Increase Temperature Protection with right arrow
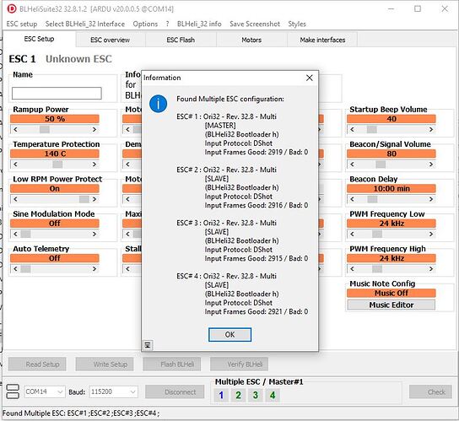Screen dimensions: 459x421 (x=94, y=165)
